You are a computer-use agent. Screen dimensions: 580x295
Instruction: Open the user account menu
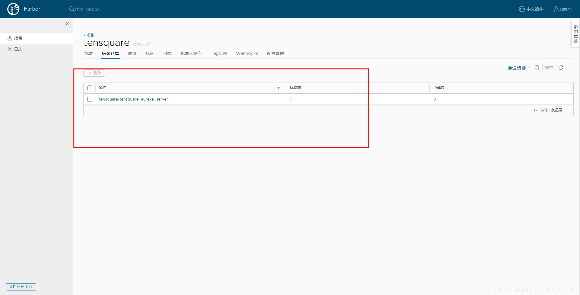(x=563, y=9)
